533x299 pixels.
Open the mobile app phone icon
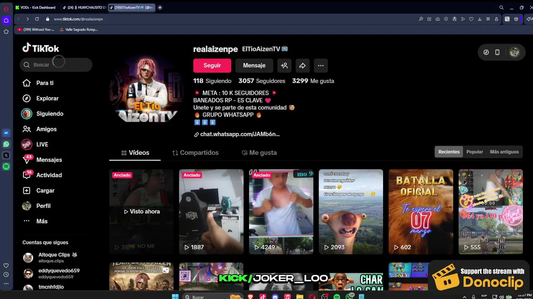pos(497,52)
